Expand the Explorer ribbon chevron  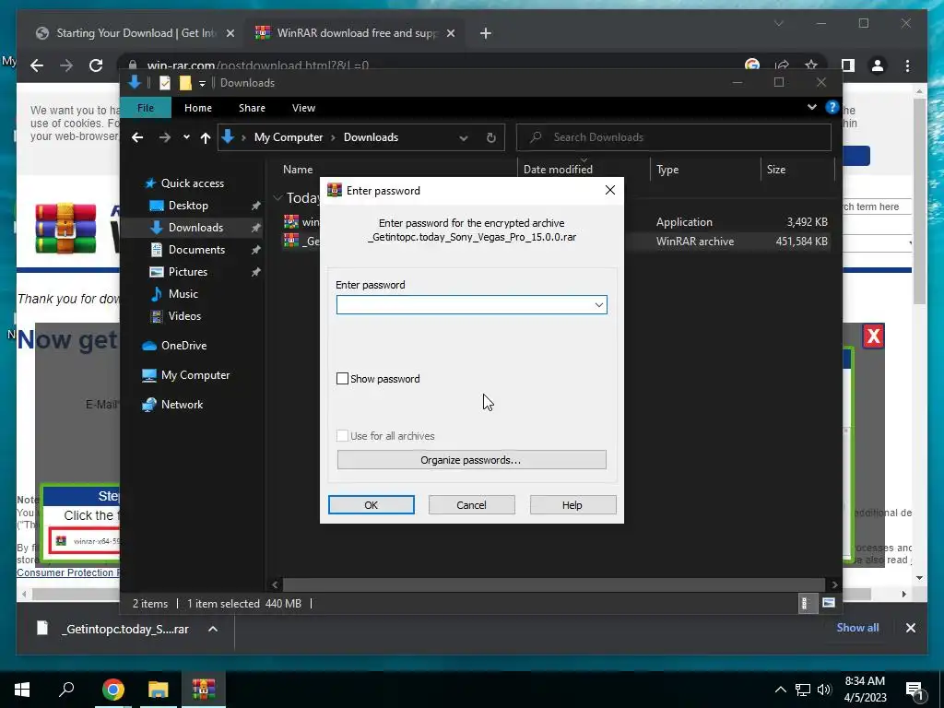[x=811, y=107]
